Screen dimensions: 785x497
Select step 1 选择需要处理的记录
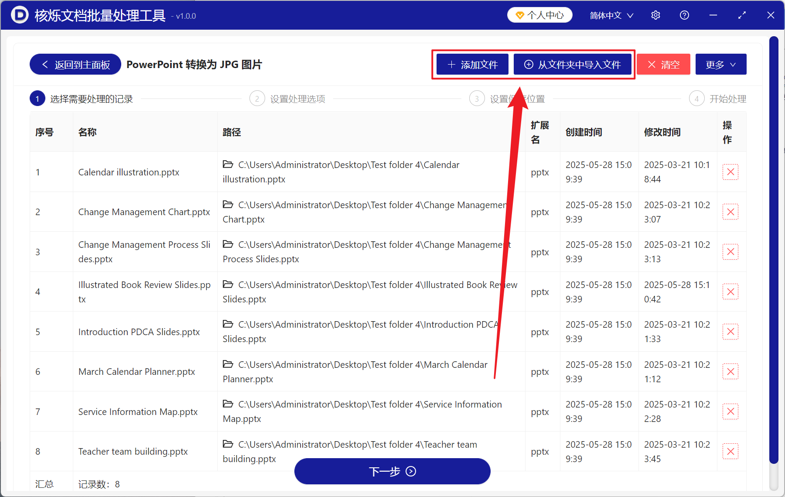(x=82, y=99)
